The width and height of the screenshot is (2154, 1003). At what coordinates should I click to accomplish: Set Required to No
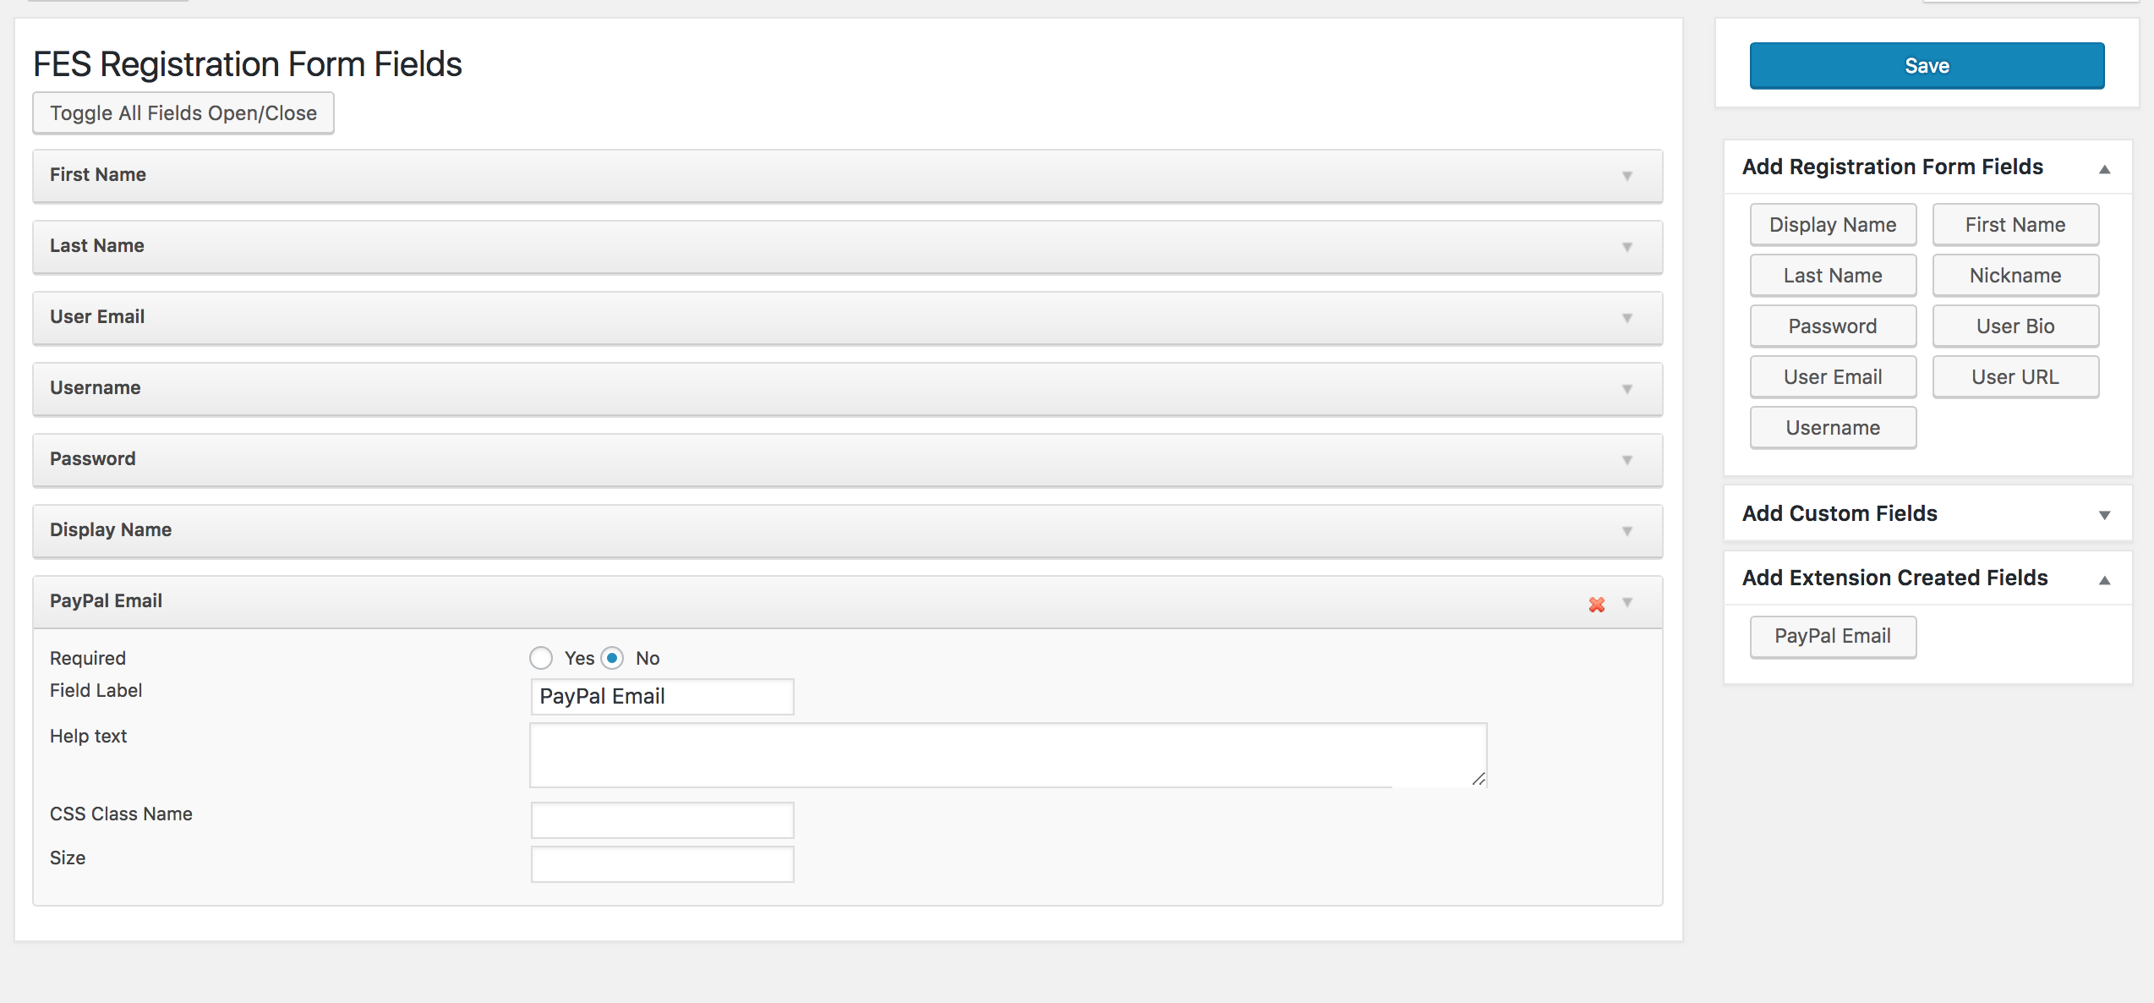point(613,658)
